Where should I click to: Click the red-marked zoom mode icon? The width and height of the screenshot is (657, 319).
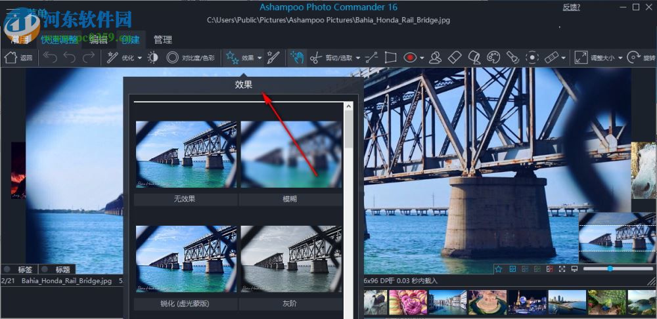click(x=550, y=269)
